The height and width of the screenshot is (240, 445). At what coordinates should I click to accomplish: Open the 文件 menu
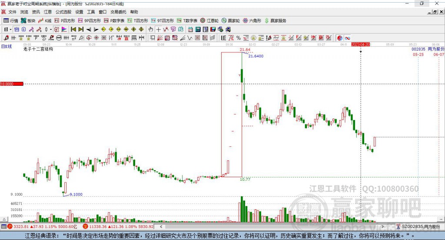tap(12, 12)
